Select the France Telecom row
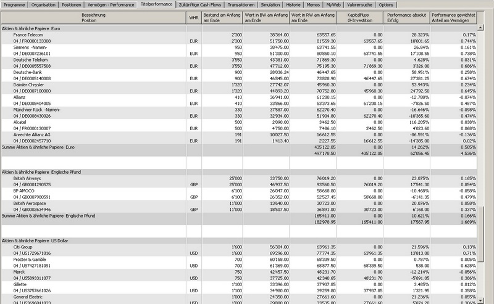The image size is (494, 304). coord(239,38)
